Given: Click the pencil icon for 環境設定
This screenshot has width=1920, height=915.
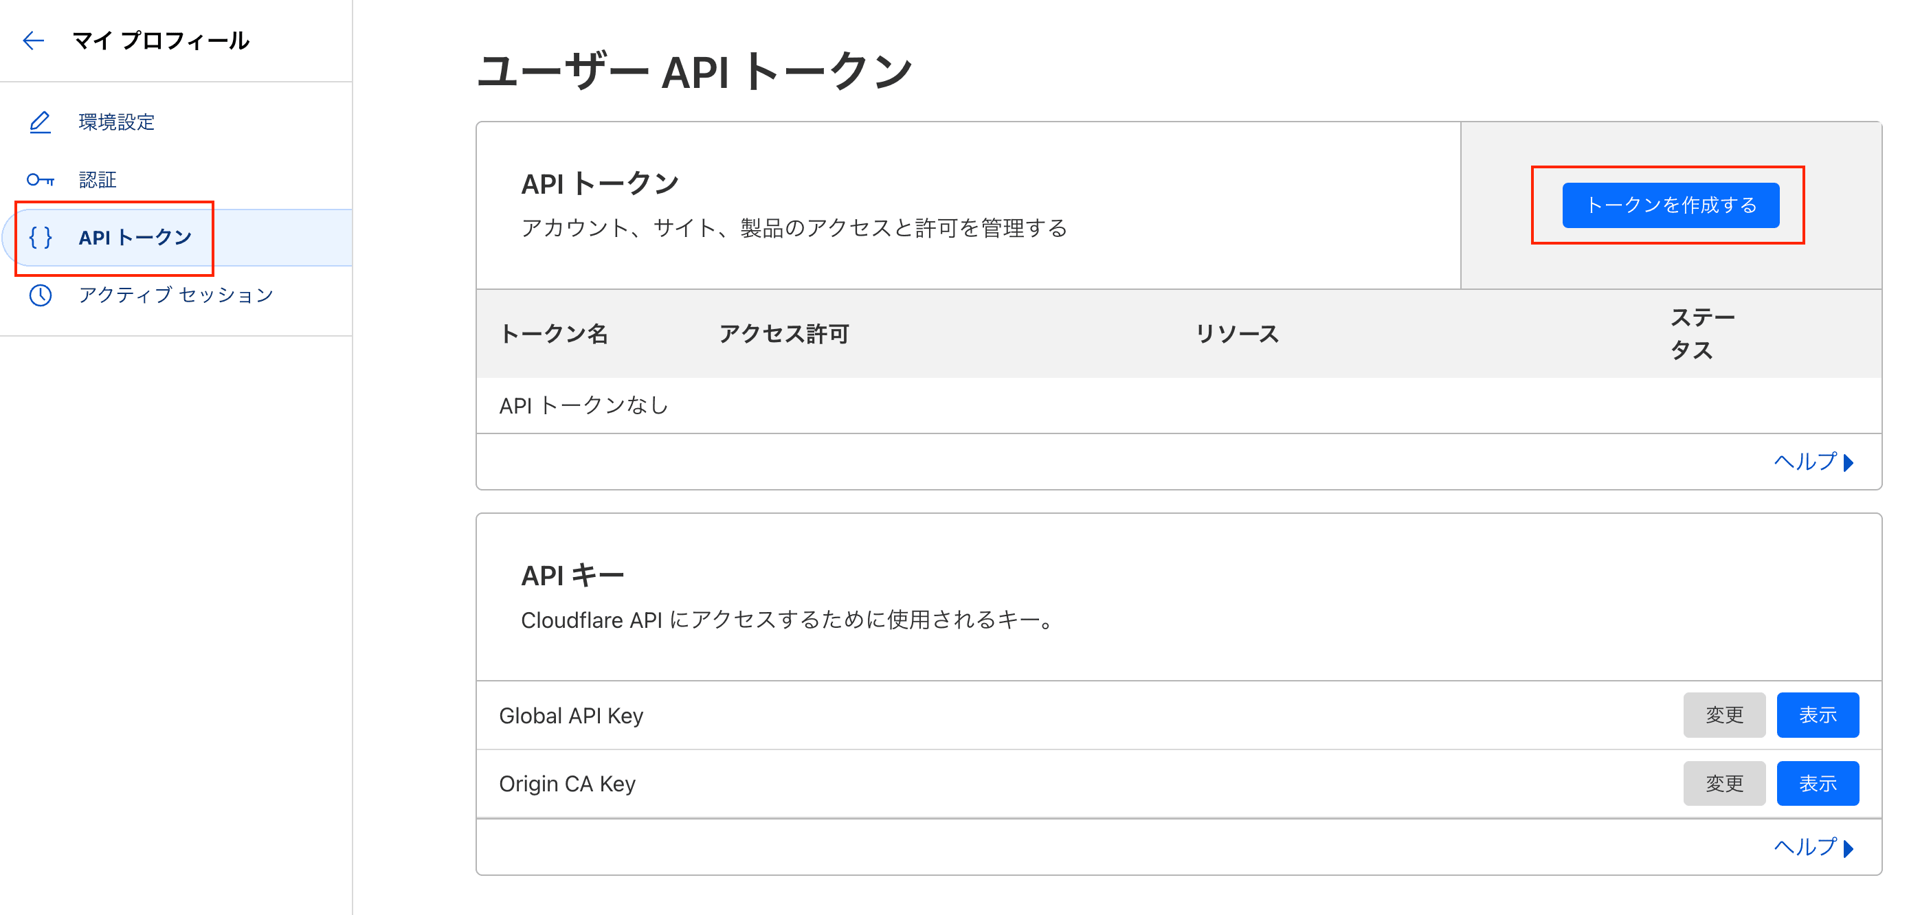Looking at the screenshot, I should [41, 122].
